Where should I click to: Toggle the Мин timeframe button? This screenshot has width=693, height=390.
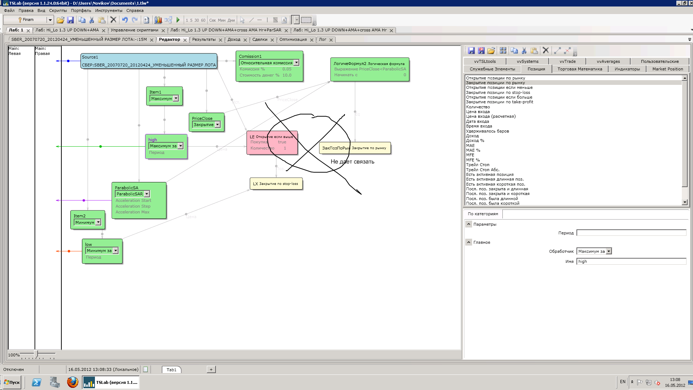221,20
